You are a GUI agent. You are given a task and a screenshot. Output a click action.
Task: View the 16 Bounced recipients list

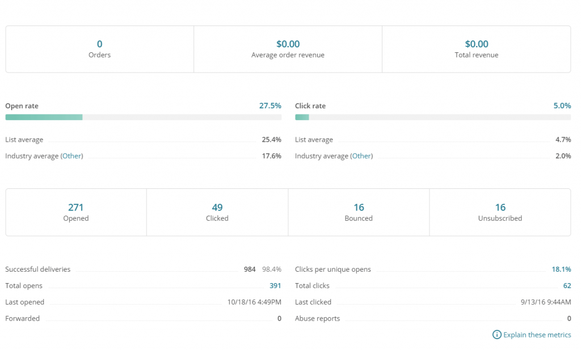pyautogui.click(x=359, y=208)
